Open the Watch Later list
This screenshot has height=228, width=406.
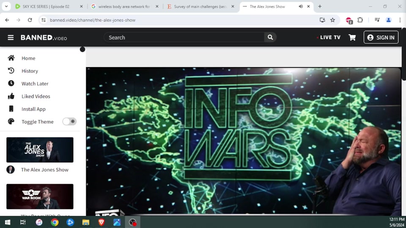coord(35,84)
